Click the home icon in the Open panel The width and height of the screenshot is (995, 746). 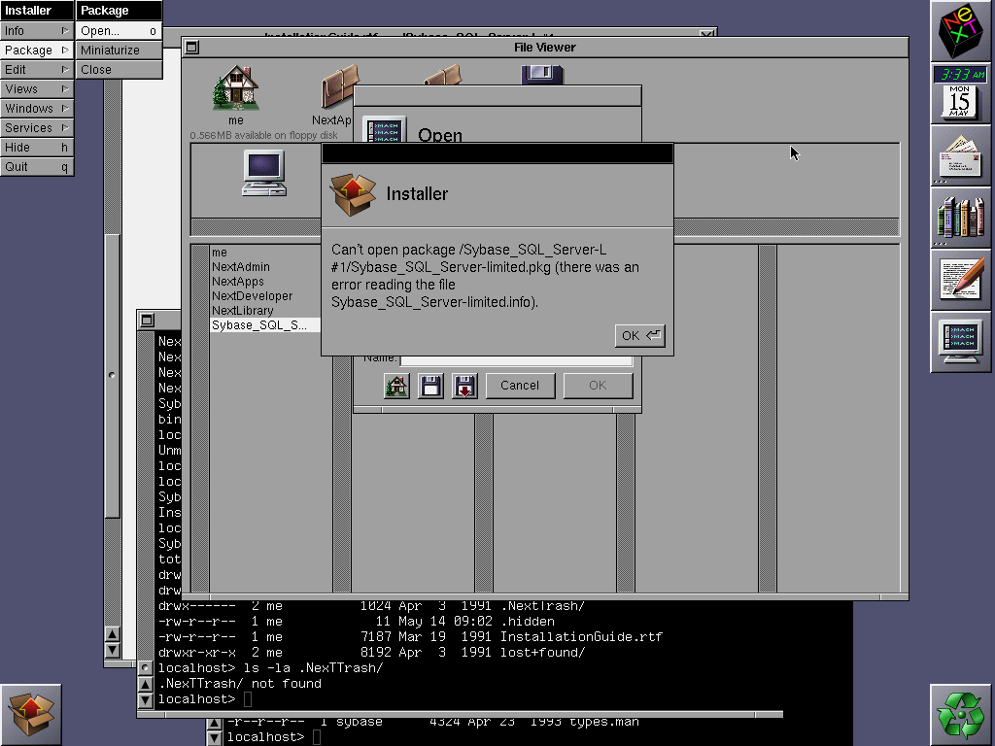click(395, 385)
